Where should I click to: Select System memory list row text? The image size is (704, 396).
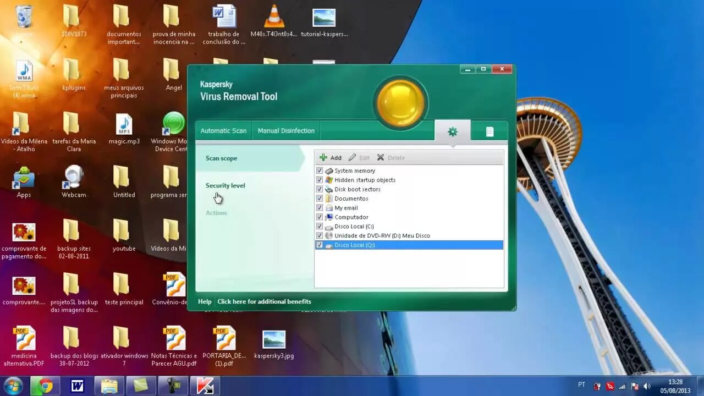pos(355,171)
